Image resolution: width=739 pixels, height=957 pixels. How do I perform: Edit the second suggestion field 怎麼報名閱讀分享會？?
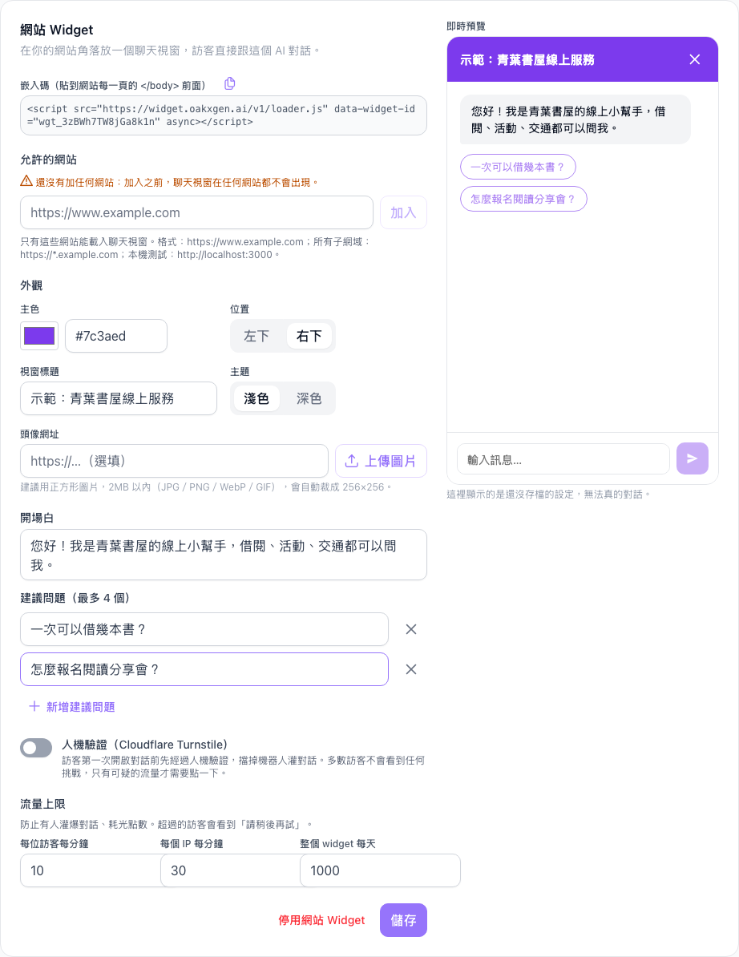[204, 669]
